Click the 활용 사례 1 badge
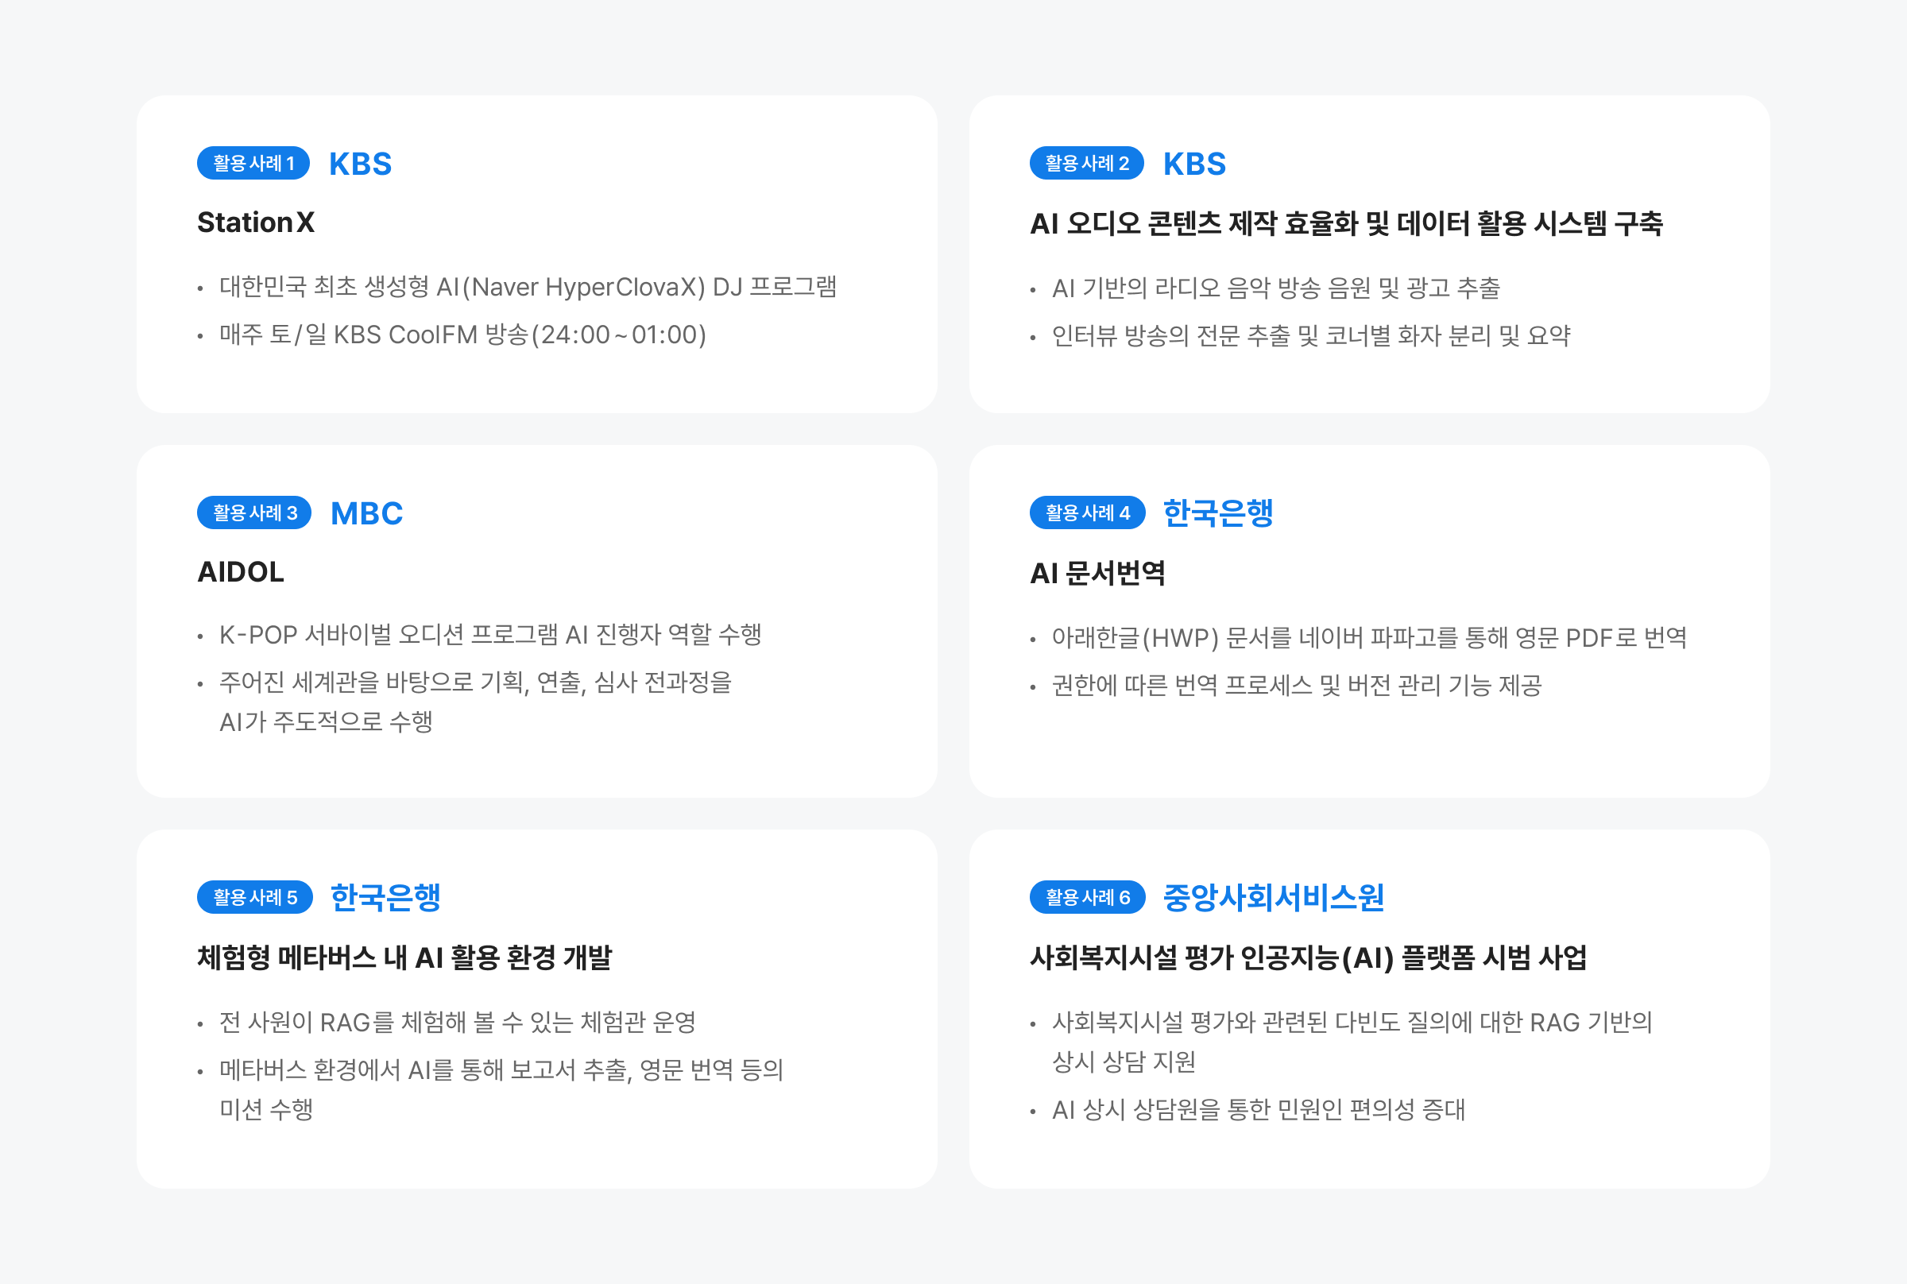Image resolution: width=1907 pixels, height=1284 pixels. 253,163
